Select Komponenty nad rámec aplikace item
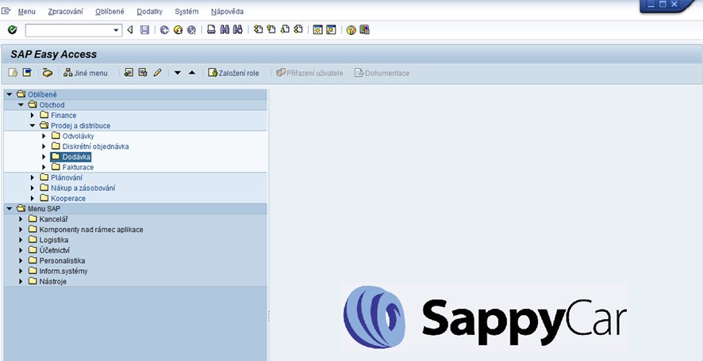This screenshot has height=361, width=703. [91, 230]
